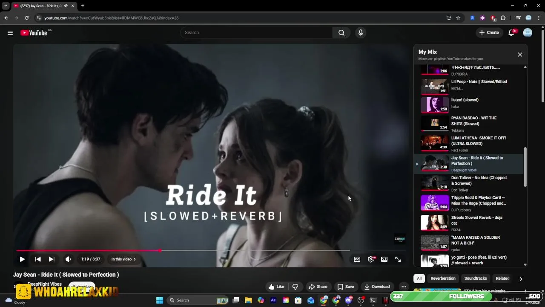The height and width of the screenshot is (307, 545).
Task: Start voice search with the microphone
Action: (361, 33)
